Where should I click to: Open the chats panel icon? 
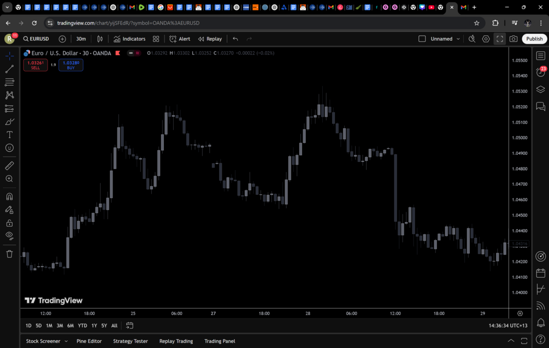541,106
